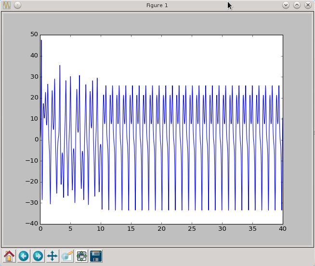Go forward to the next plot view
Image resolution: width=315 pixels, height=266 pixels.
point(38,256)
